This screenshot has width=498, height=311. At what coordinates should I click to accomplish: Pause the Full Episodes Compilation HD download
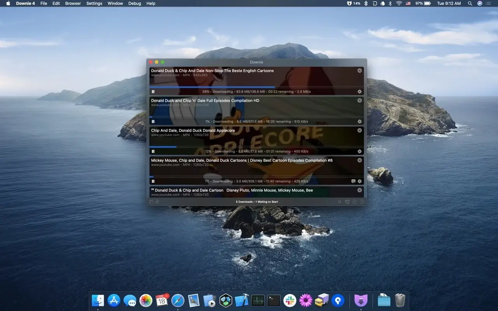[153, 121]
